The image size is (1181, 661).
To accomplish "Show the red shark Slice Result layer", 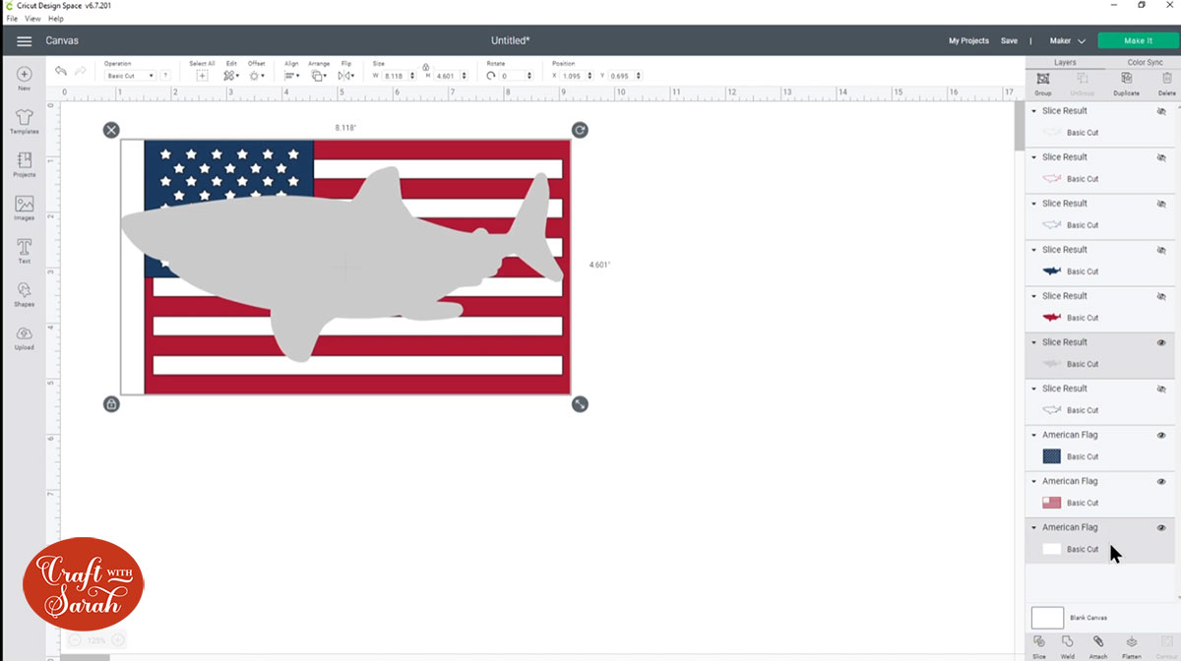I will (1161, 296).
